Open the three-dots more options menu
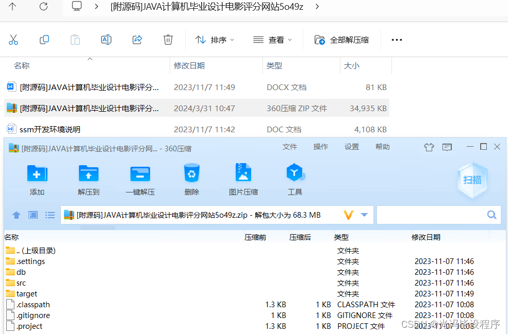The height and width of the screenshot is (334, 508). pyautogui.click(x=397, y=40)
